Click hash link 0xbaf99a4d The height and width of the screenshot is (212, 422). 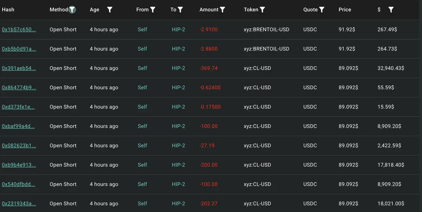point(18,126)
